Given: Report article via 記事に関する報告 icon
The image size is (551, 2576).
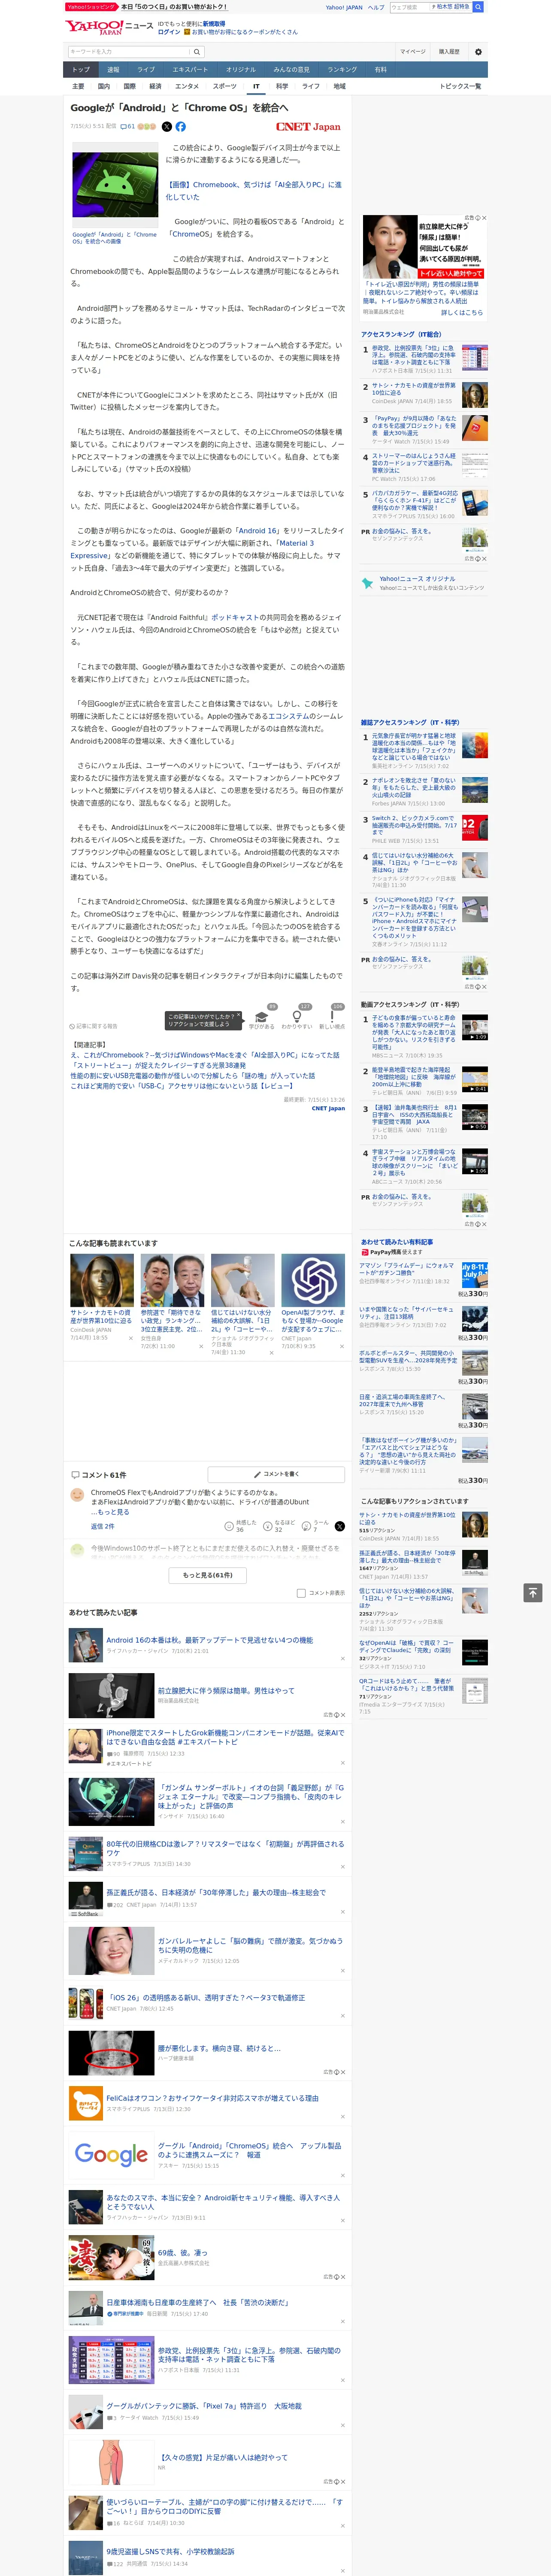Looking at the screenshot, I should coord(94,1026).
